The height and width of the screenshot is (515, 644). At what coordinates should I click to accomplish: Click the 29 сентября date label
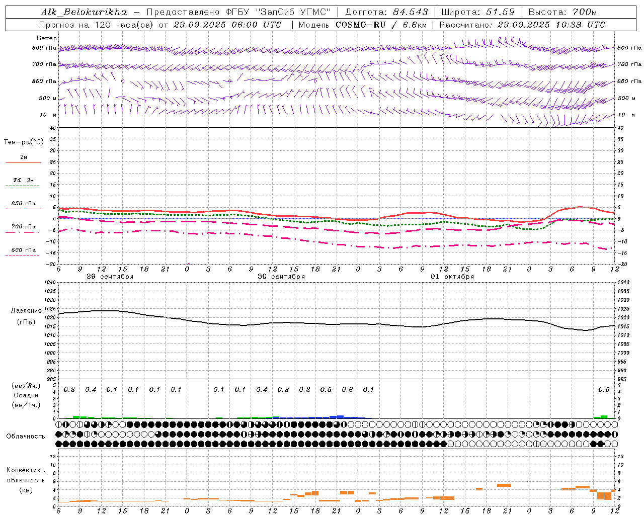pos(110,276)
